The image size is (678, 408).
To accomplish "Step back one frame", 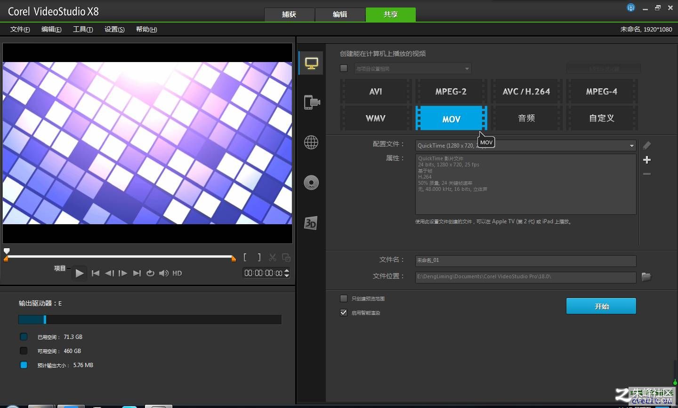I will (109, 273).
